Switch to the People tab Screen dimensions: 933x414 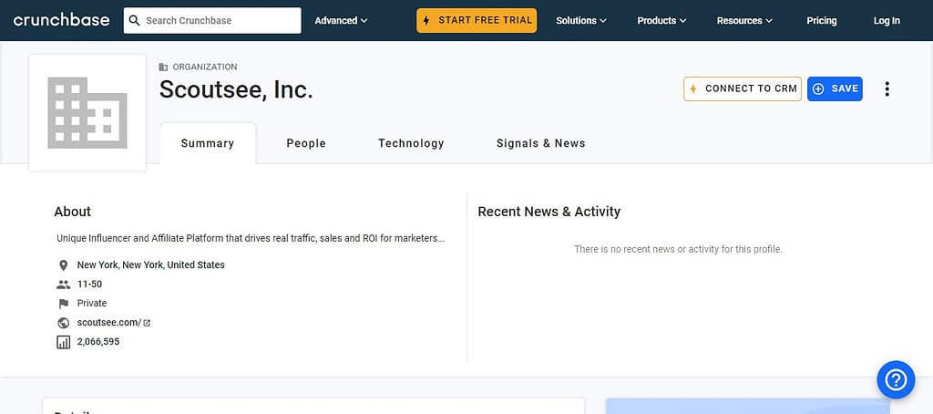(x=306, y=143)
